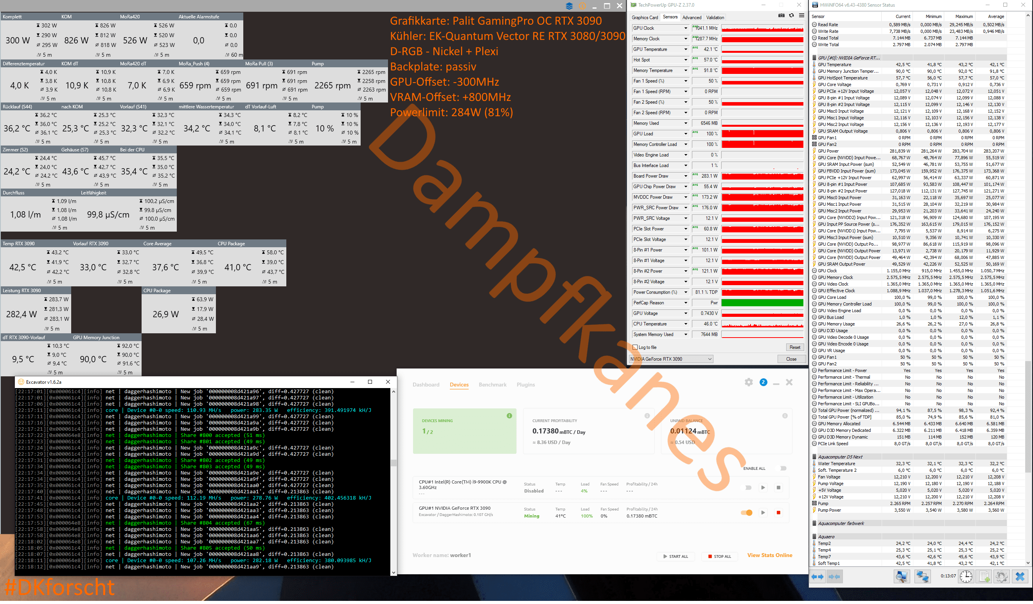Image resolution: width=1033 pixels, height=604 pixels.
Task: Click info icon on Current Profitability card
Action: click(x=647, y=416)
